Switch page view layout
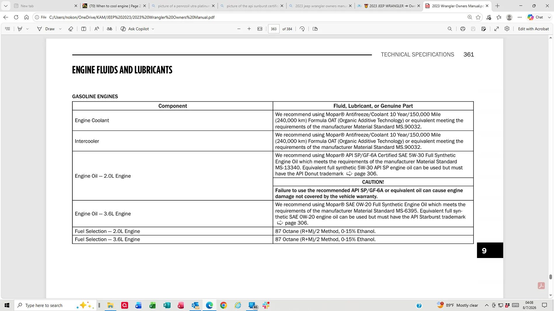This screenshot has height=311, width=554. coord(315,29)
